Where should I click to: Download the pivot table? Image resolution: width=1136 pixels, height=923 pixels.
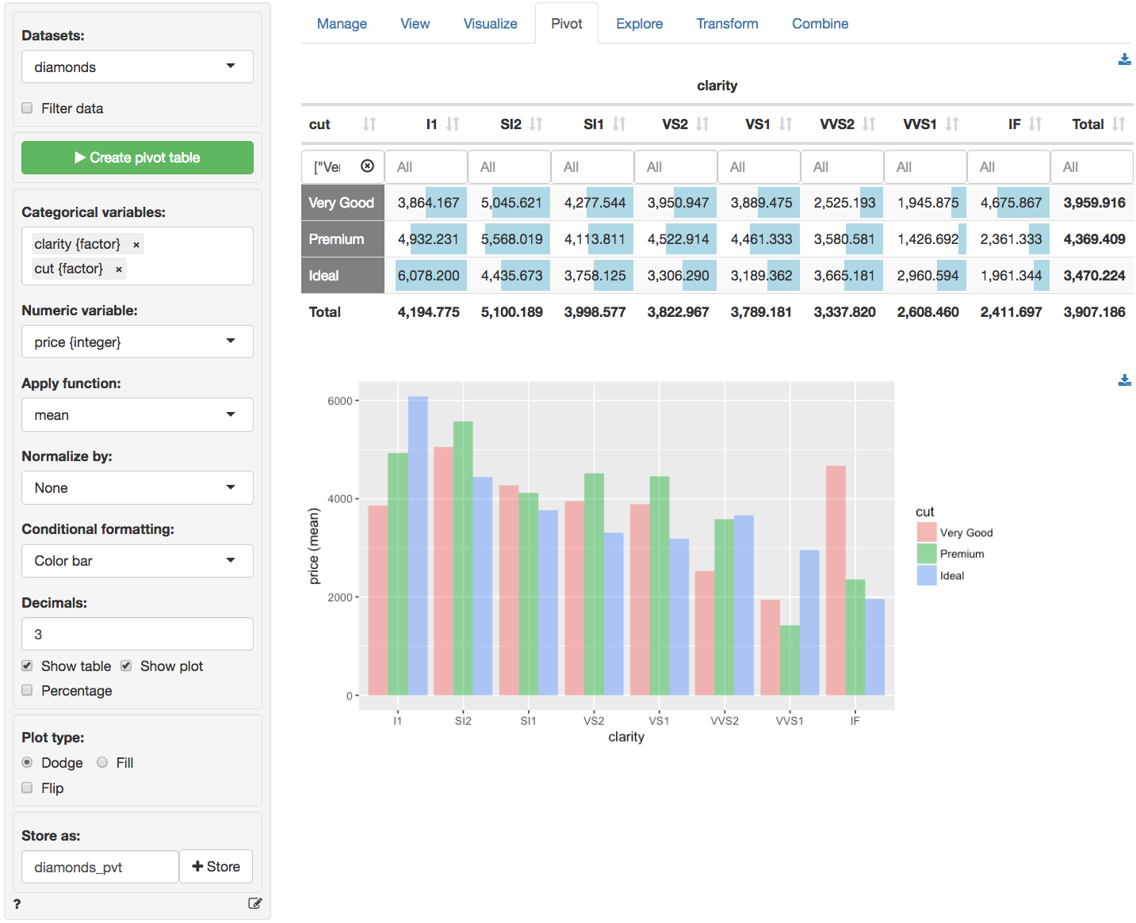tap(1124, 59)
